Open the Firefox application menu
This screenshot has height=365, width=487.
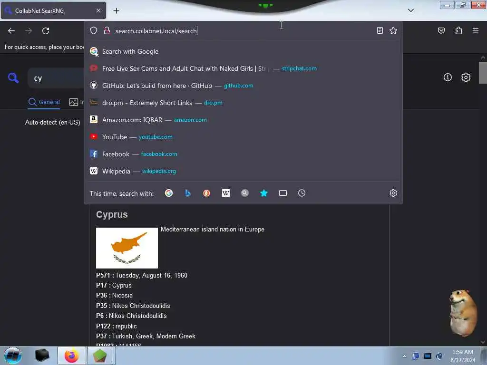tap(475, 30)
